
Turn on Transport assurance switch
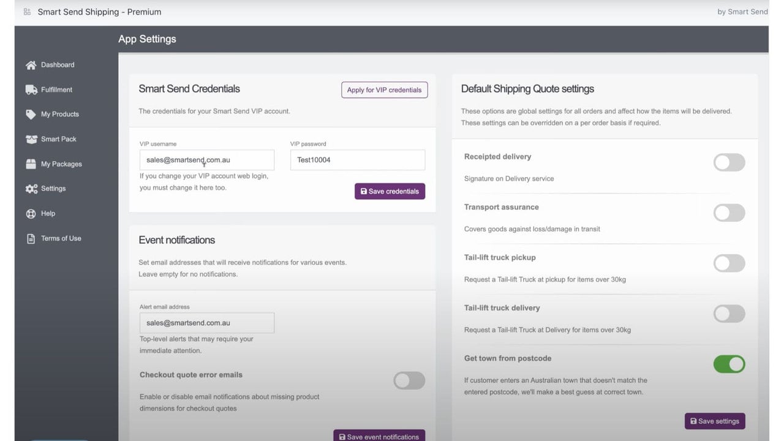(x=729, y=213)
